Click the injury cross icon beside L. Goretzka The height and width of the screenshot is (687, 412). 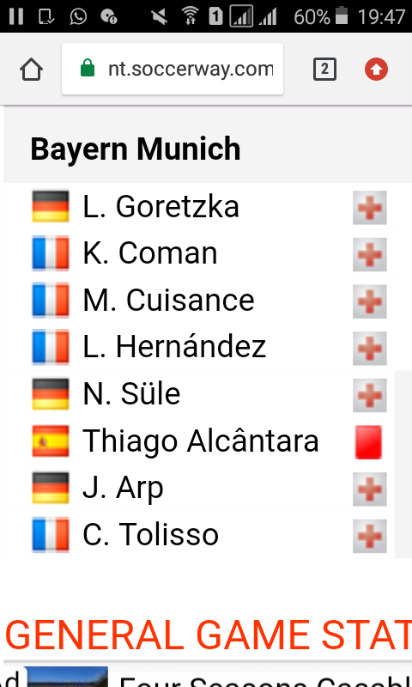(x=370, y=208)
